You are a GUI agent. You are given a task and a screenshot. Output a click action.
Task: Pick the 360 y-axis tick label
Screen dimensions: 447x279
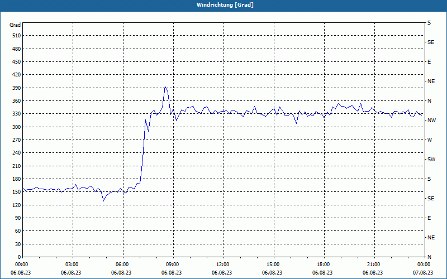(17, 101)
